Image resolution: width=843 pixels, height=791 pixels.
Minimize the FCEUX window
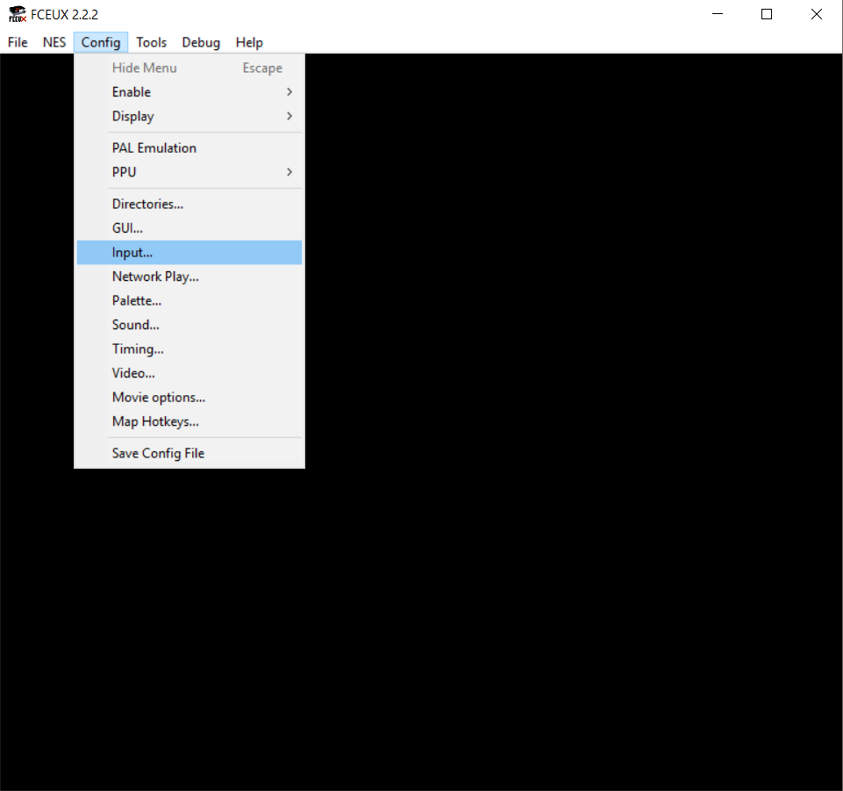tap(718, 15)
